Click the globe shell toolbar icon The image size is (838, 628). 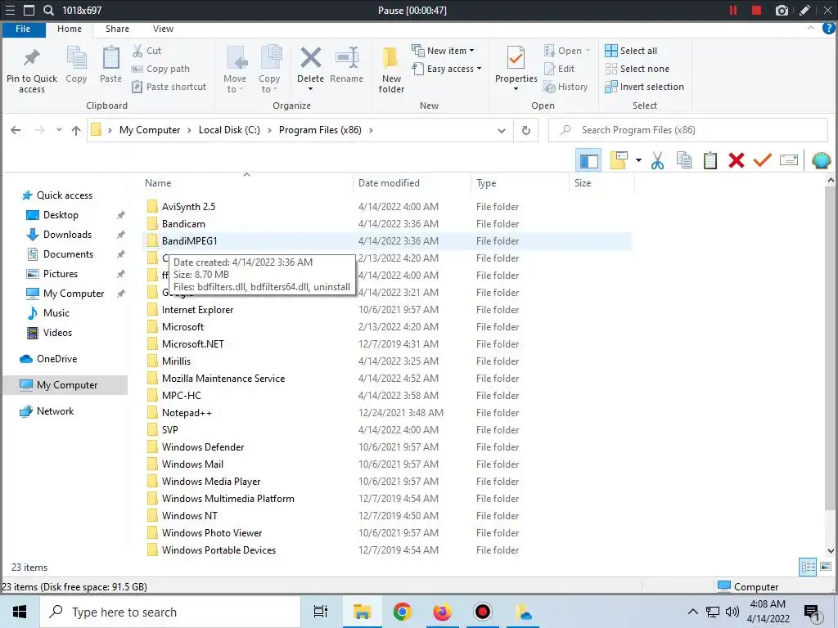(821, 160)
